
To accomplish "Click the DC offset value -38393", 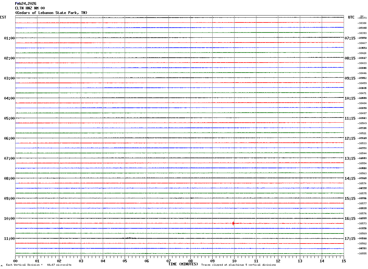I will (x=362, y=33).
